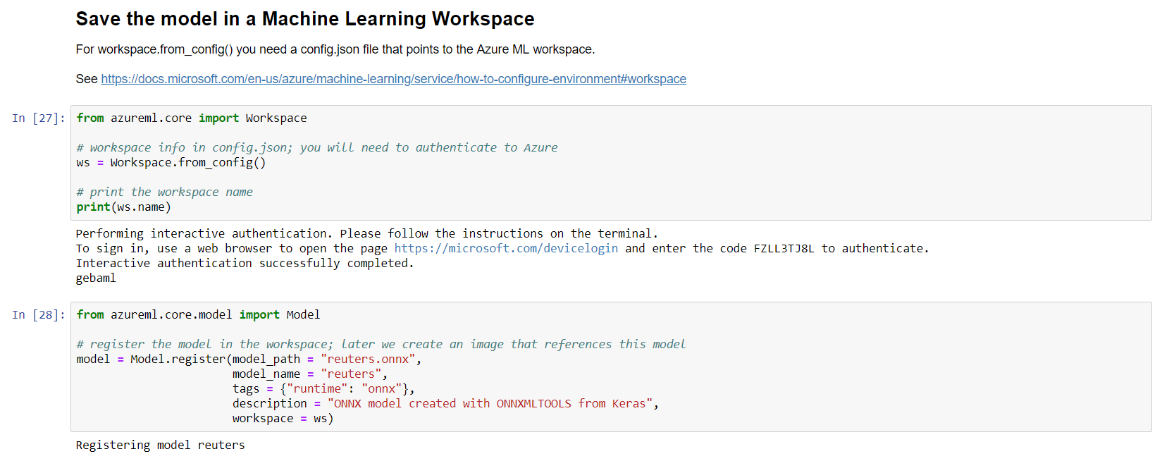Click the 'Save the model' section heading
The image size is (1162, 461).
tap(304, 19)
